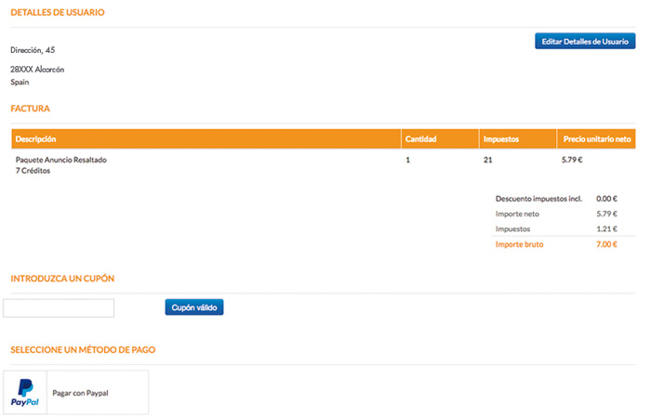
Task: Focus the coupon code input field
Action: coord(59,308)
